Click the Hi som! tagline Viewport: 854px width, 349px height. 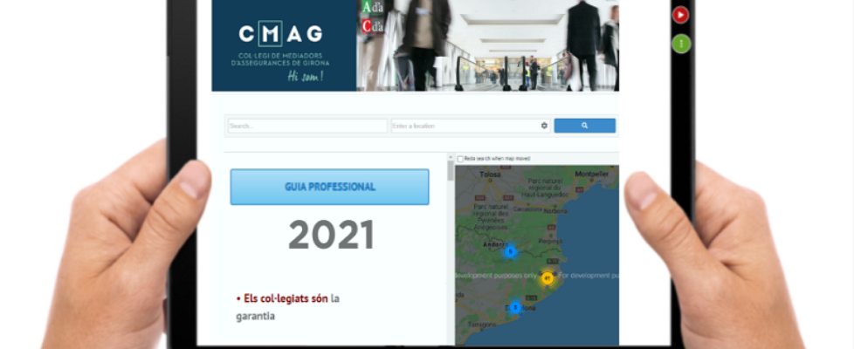(x=306, y=76)
